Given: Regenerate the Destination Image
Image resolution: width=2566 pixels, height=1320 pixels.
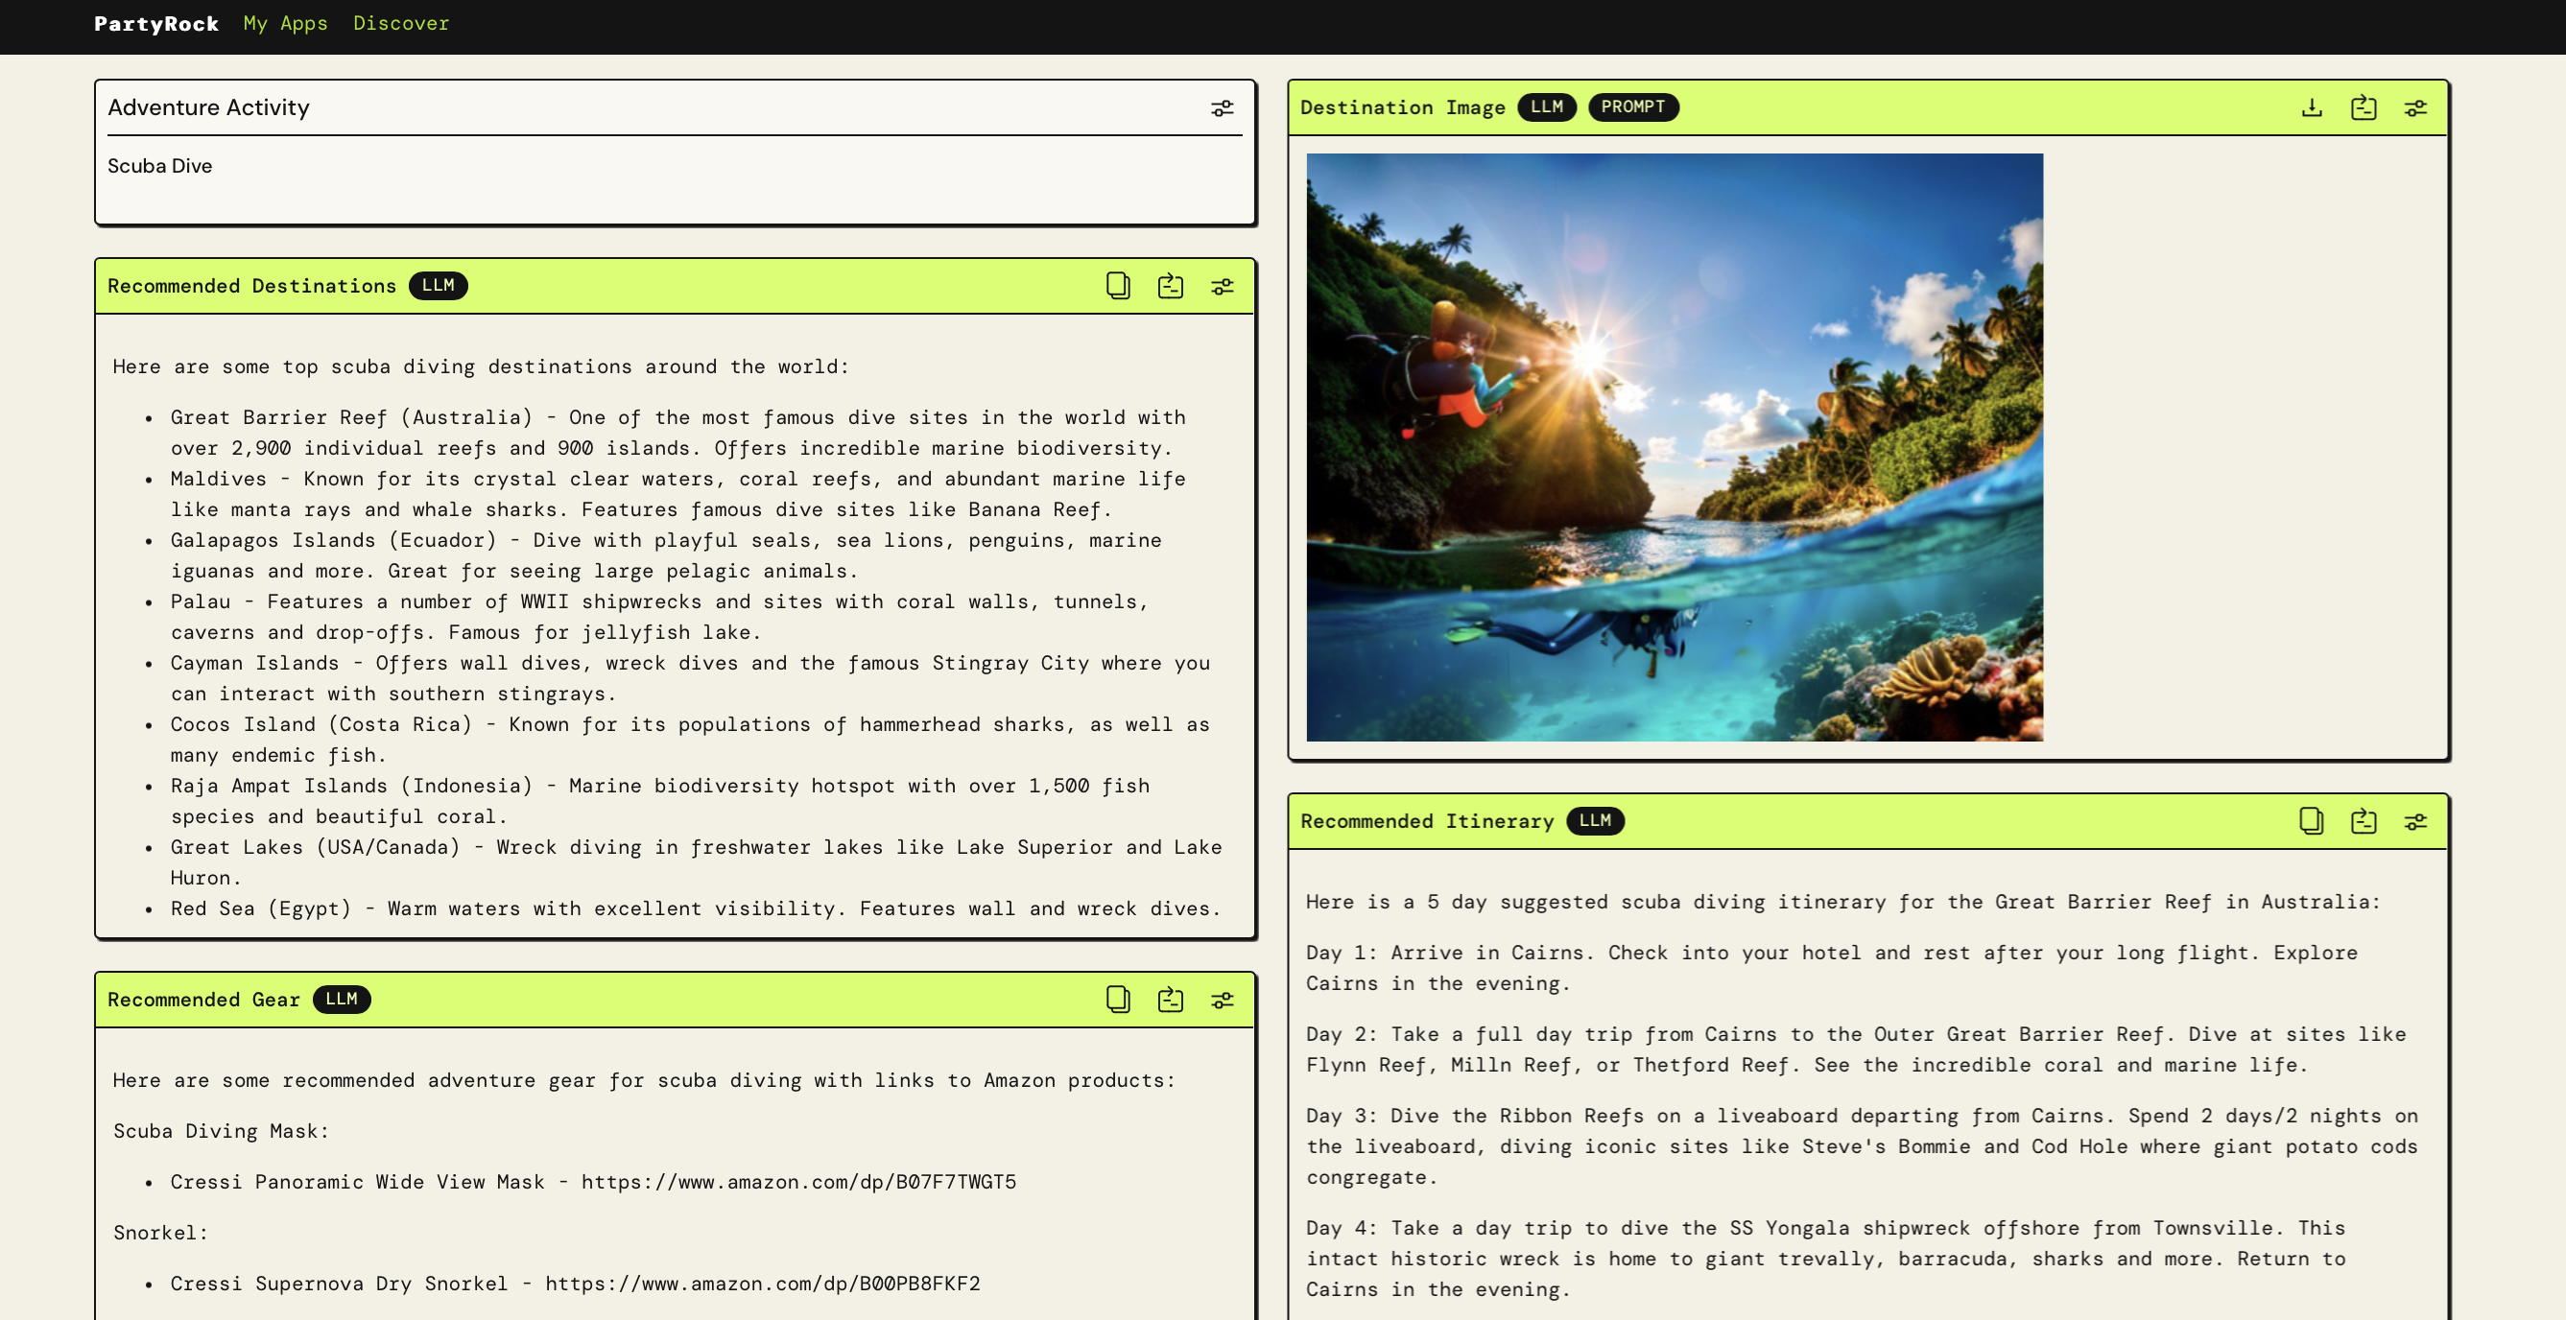Looking at the screenshot, I should 2363,107.
